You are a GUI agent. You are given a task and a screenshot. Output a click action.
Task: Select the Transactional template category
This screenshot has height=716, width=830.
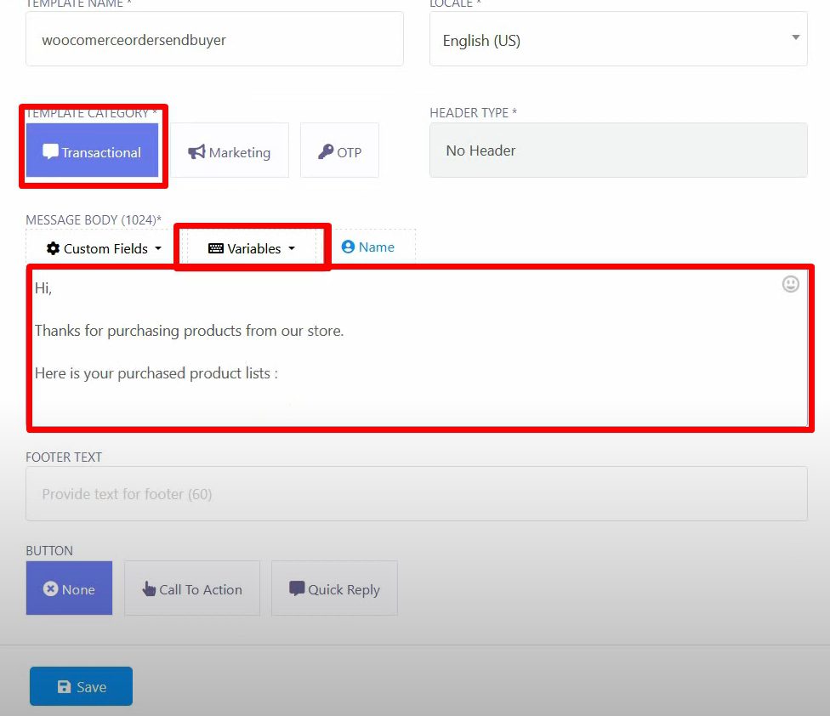click(92, 151)
